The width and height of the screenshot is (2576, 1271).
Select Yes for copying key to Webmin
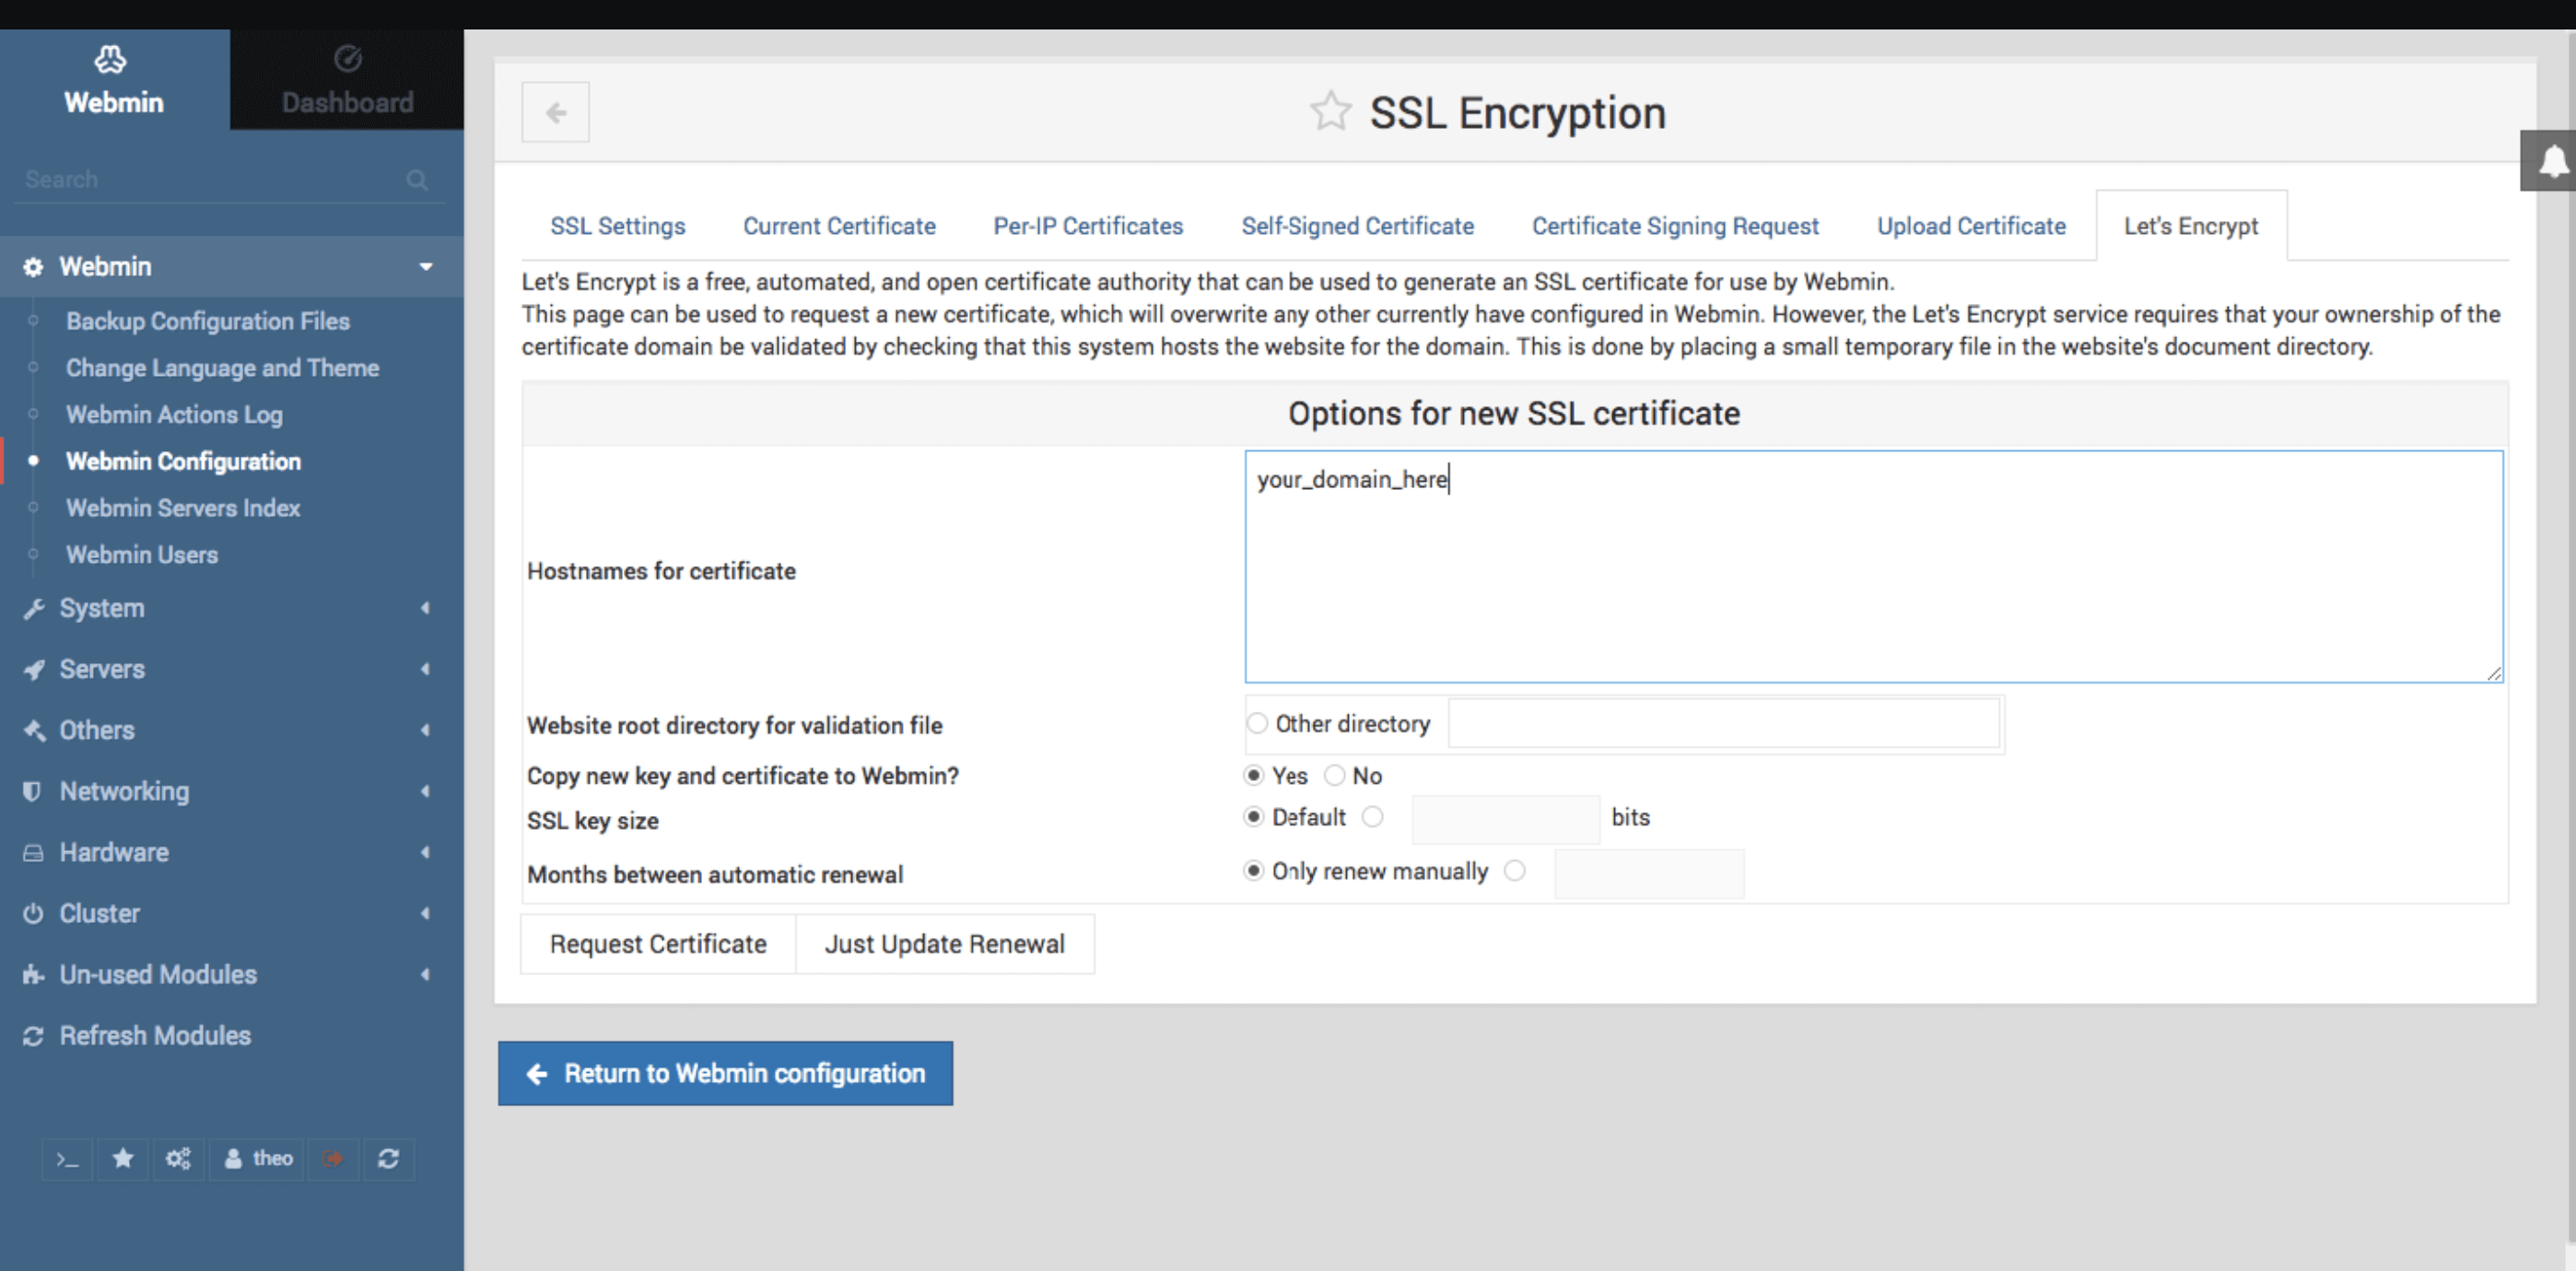[x=1254, y=775]
